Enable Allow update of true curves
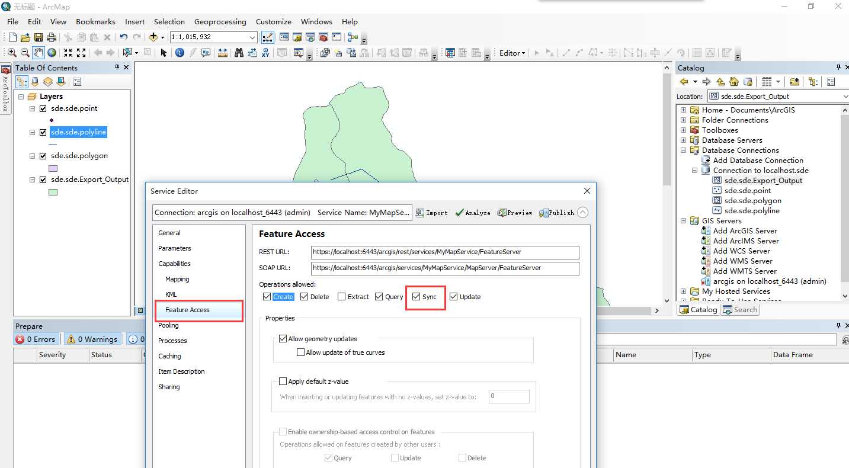The width and height of the screenshot is (849, 468). (300, 352)
